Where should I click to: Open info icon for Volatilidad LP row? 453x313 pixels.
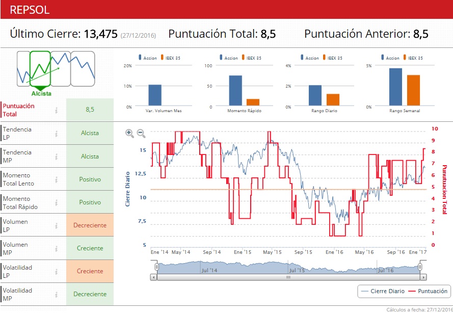pyautogui.click(x=57, y=271)
